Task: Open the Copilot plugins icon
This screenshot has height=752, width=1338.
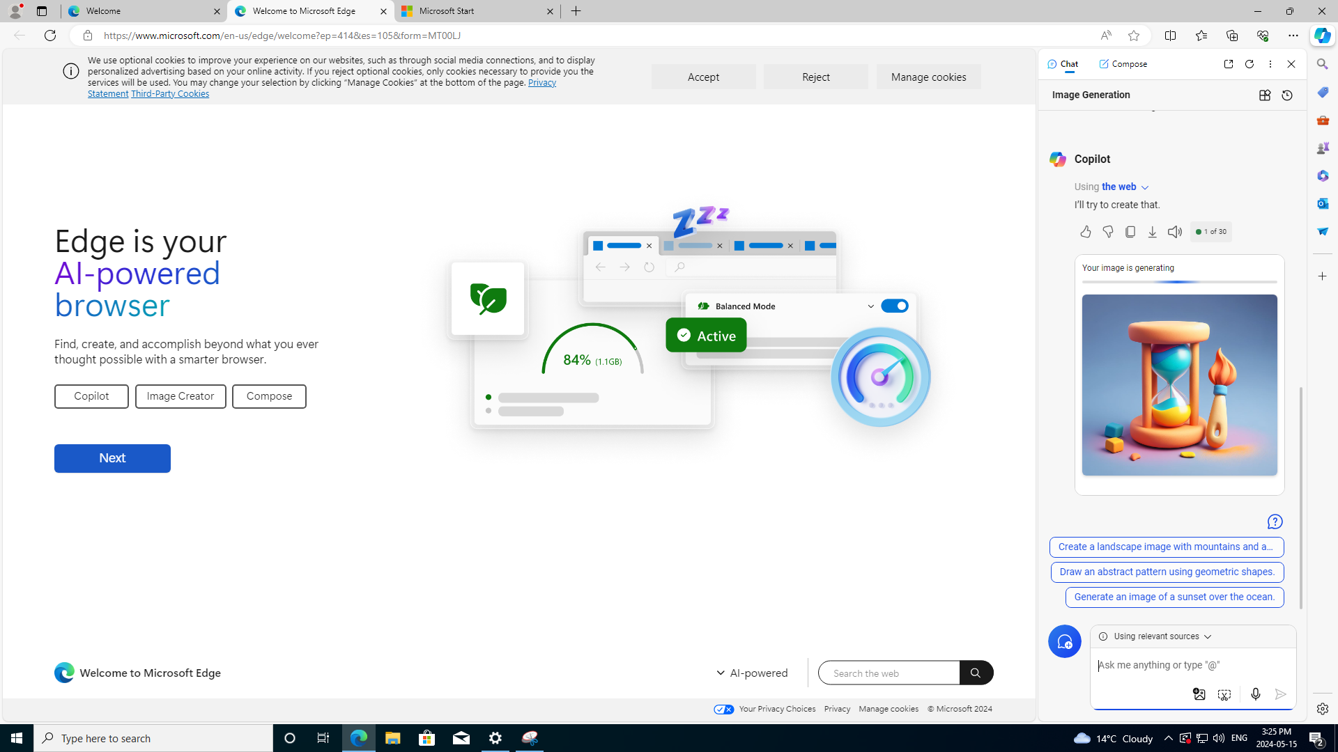Action: click(1264, 95)
